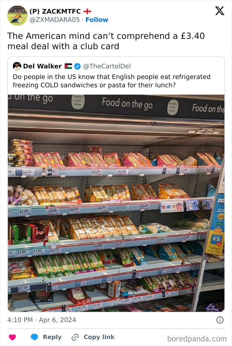This screenshot has height=346, width=232.
Task: Like the tweet with heart icon
Action: coord(12,337)
